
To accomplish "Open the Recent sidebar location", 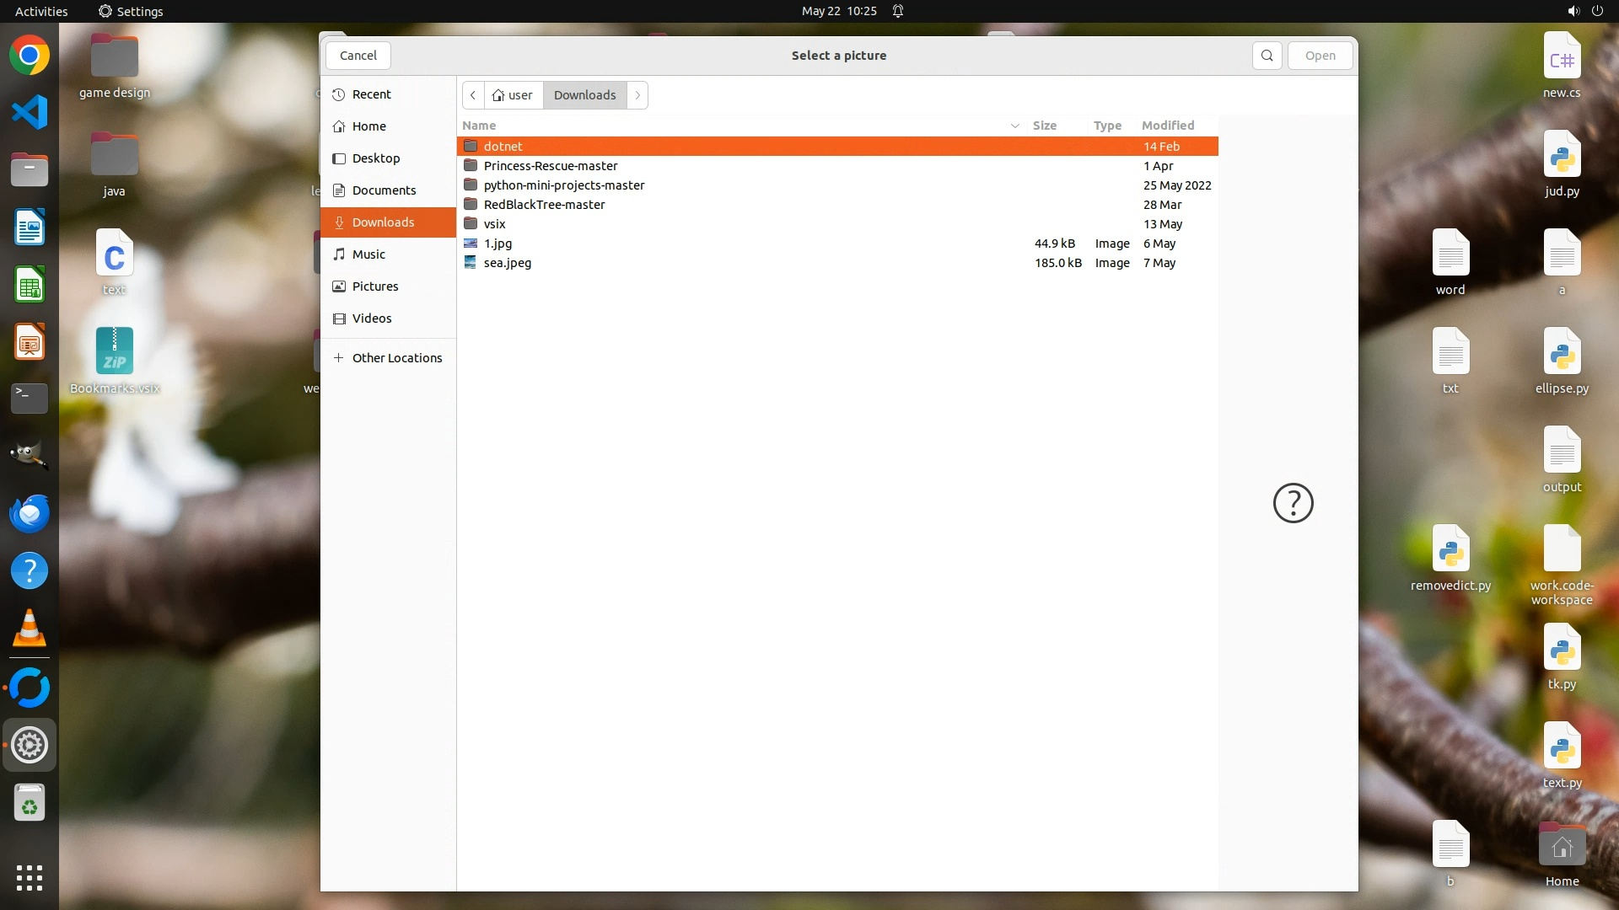I will coord(371,94).
